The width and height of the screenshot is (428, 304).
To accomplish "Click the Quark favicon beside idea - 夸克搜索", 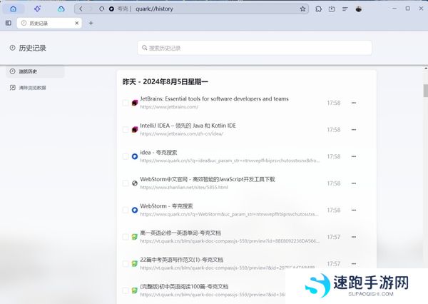I will click(x=135, y=156).
